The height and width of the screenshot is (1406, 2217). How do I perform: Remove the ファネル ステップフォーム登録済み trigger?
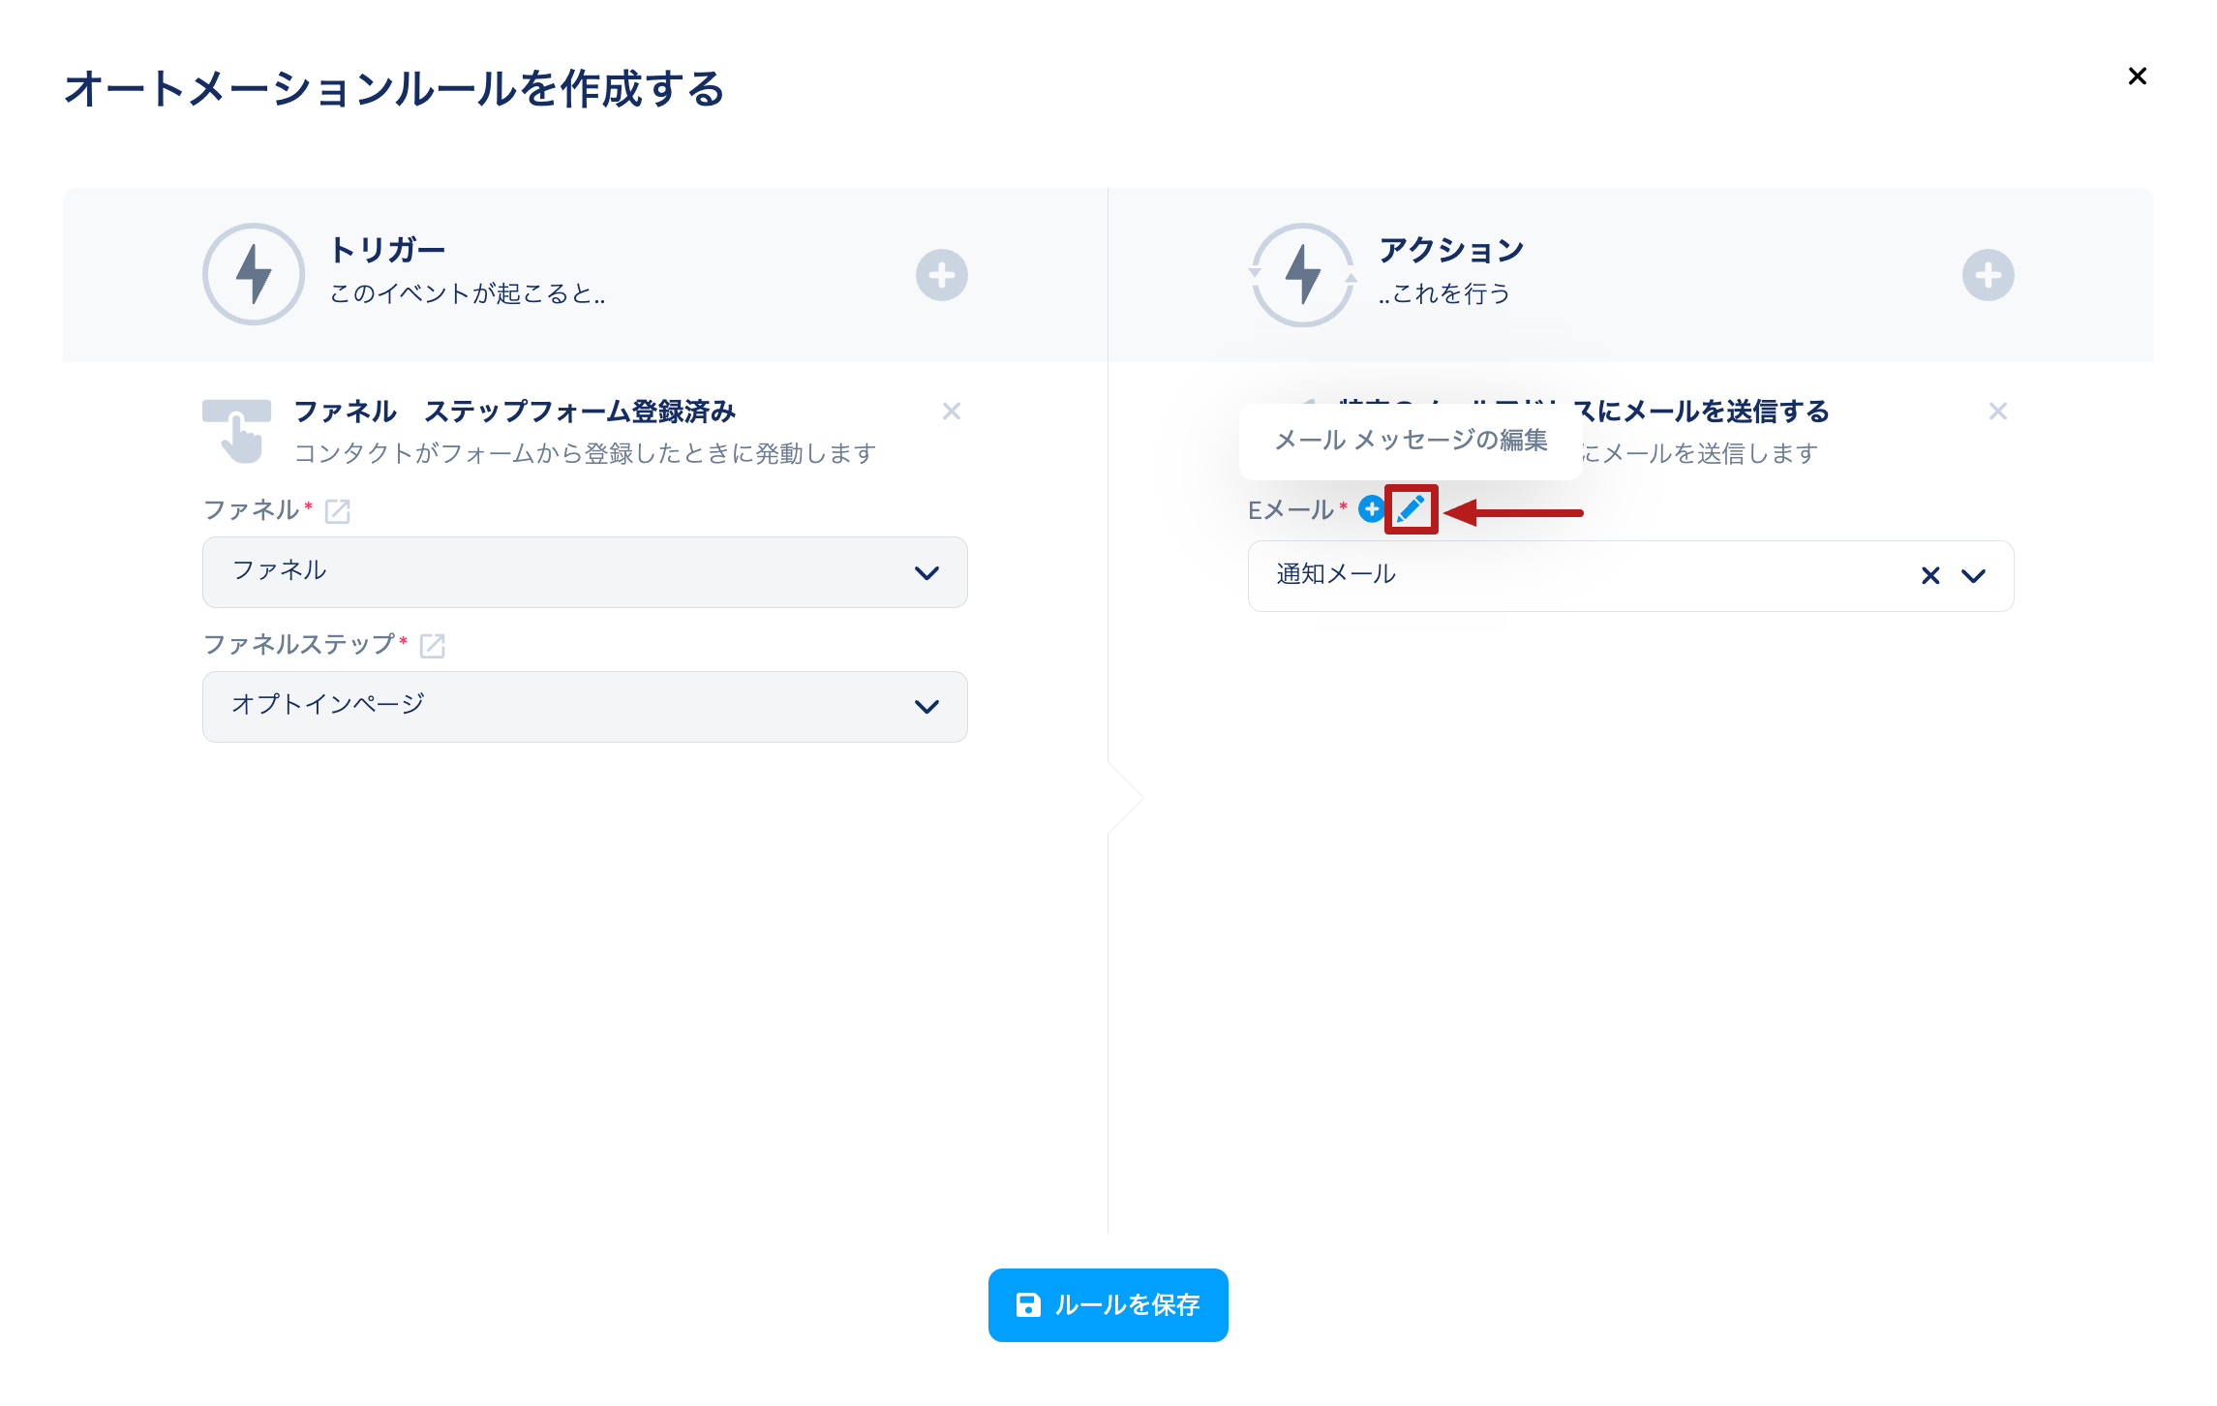951,412
